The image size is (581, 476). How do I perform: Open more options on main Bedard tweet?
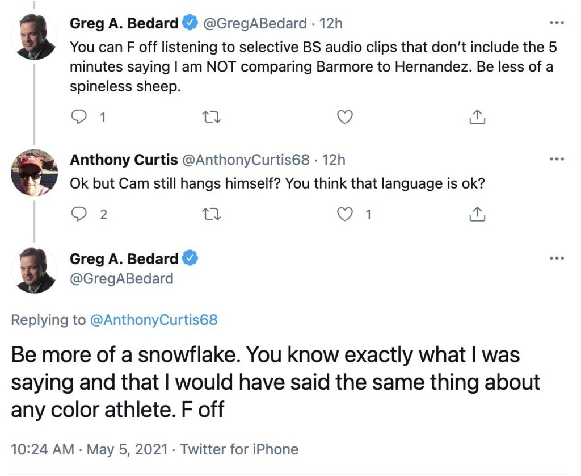coord(557,259)
